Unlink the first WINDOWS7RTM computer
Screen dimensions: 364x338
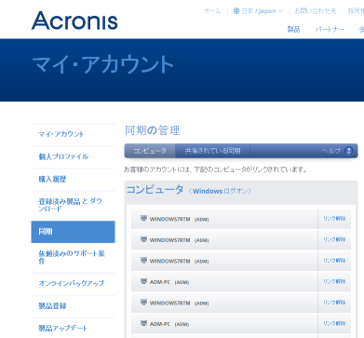[x=334, y=219]
